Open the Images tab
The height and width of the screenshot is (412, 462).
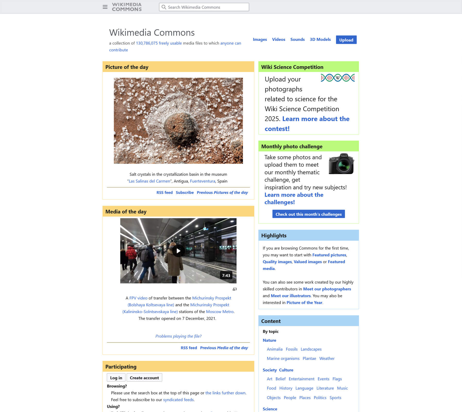pyautogui.click(x=260, y=39)
